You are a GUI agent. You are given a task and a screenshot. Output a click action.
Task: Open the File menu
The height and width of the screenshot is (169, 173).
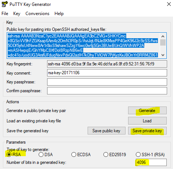(x=5, y=14)
